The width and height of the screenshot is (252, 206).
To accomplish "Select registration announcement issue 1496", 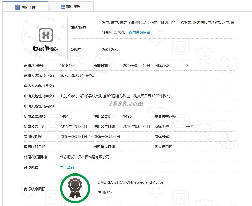I will pos(127,116).
